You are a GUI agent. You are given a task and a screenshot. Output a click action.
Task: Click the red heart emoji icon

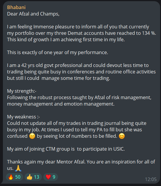[x=48, y=177]
